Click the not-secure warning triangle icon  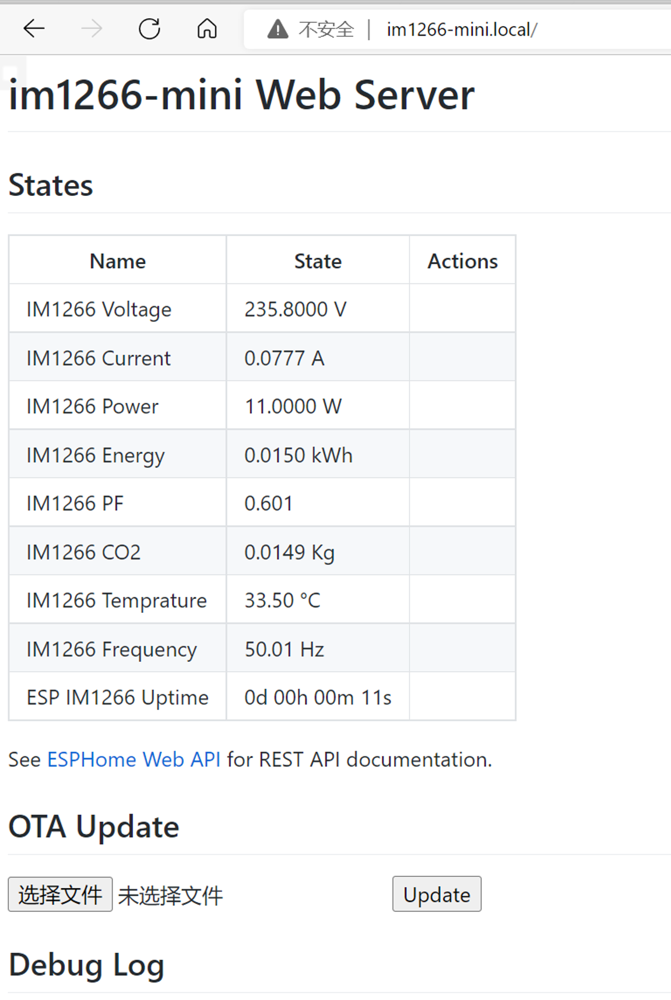(277, 29)
